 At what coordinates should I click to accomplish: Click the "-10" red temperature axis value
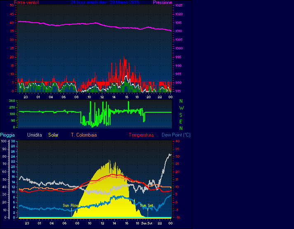point(177,217)
